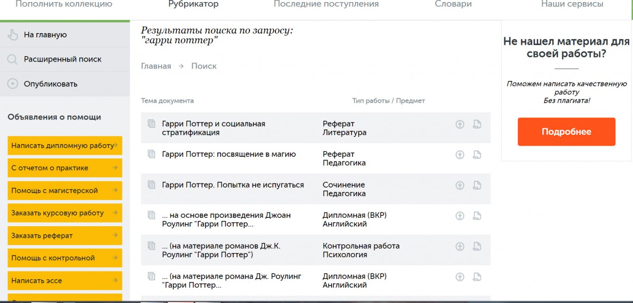Open Последние поступления in top menu
Image resolution: width=633 pixels, height=303 pixels.
tap(326, 4)
